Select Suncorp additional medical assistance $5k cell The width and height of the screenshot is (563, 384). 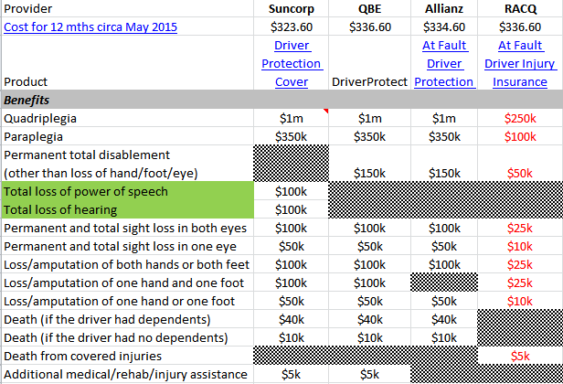(292, 375)
